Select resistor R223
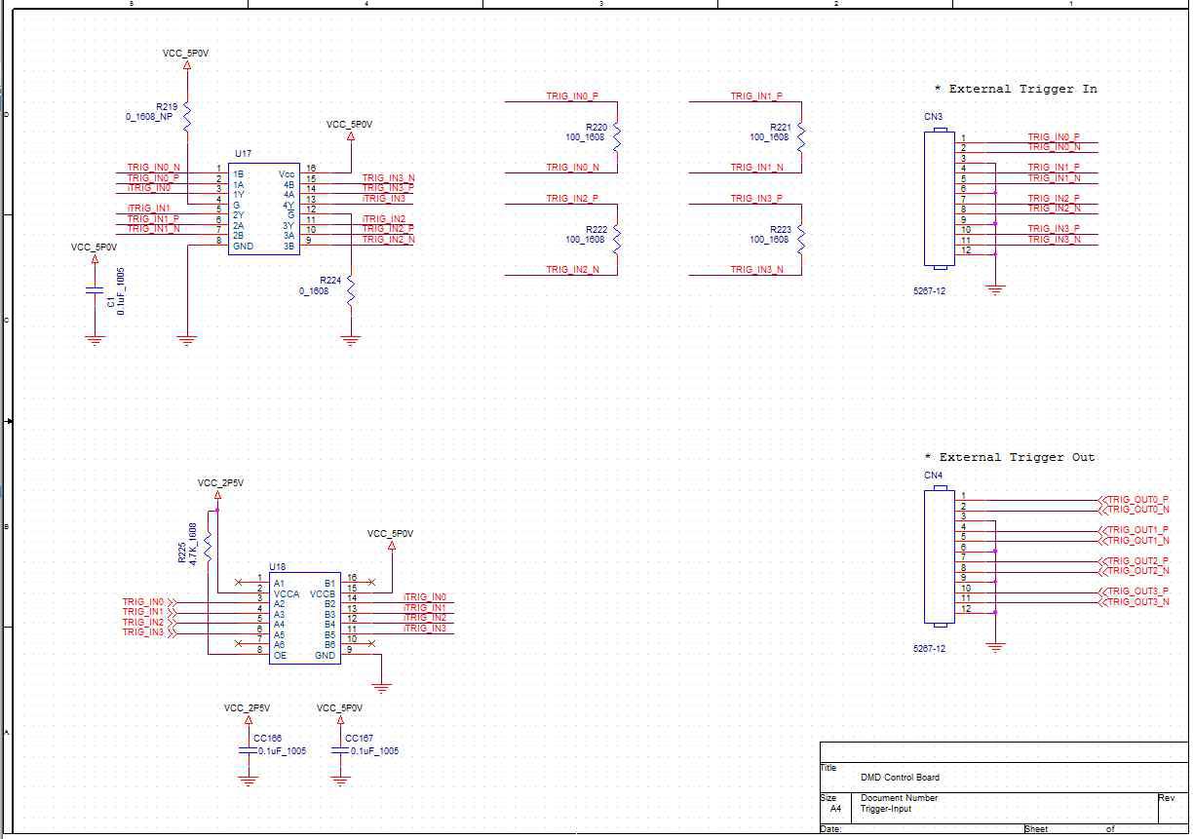 click(801, 240)
